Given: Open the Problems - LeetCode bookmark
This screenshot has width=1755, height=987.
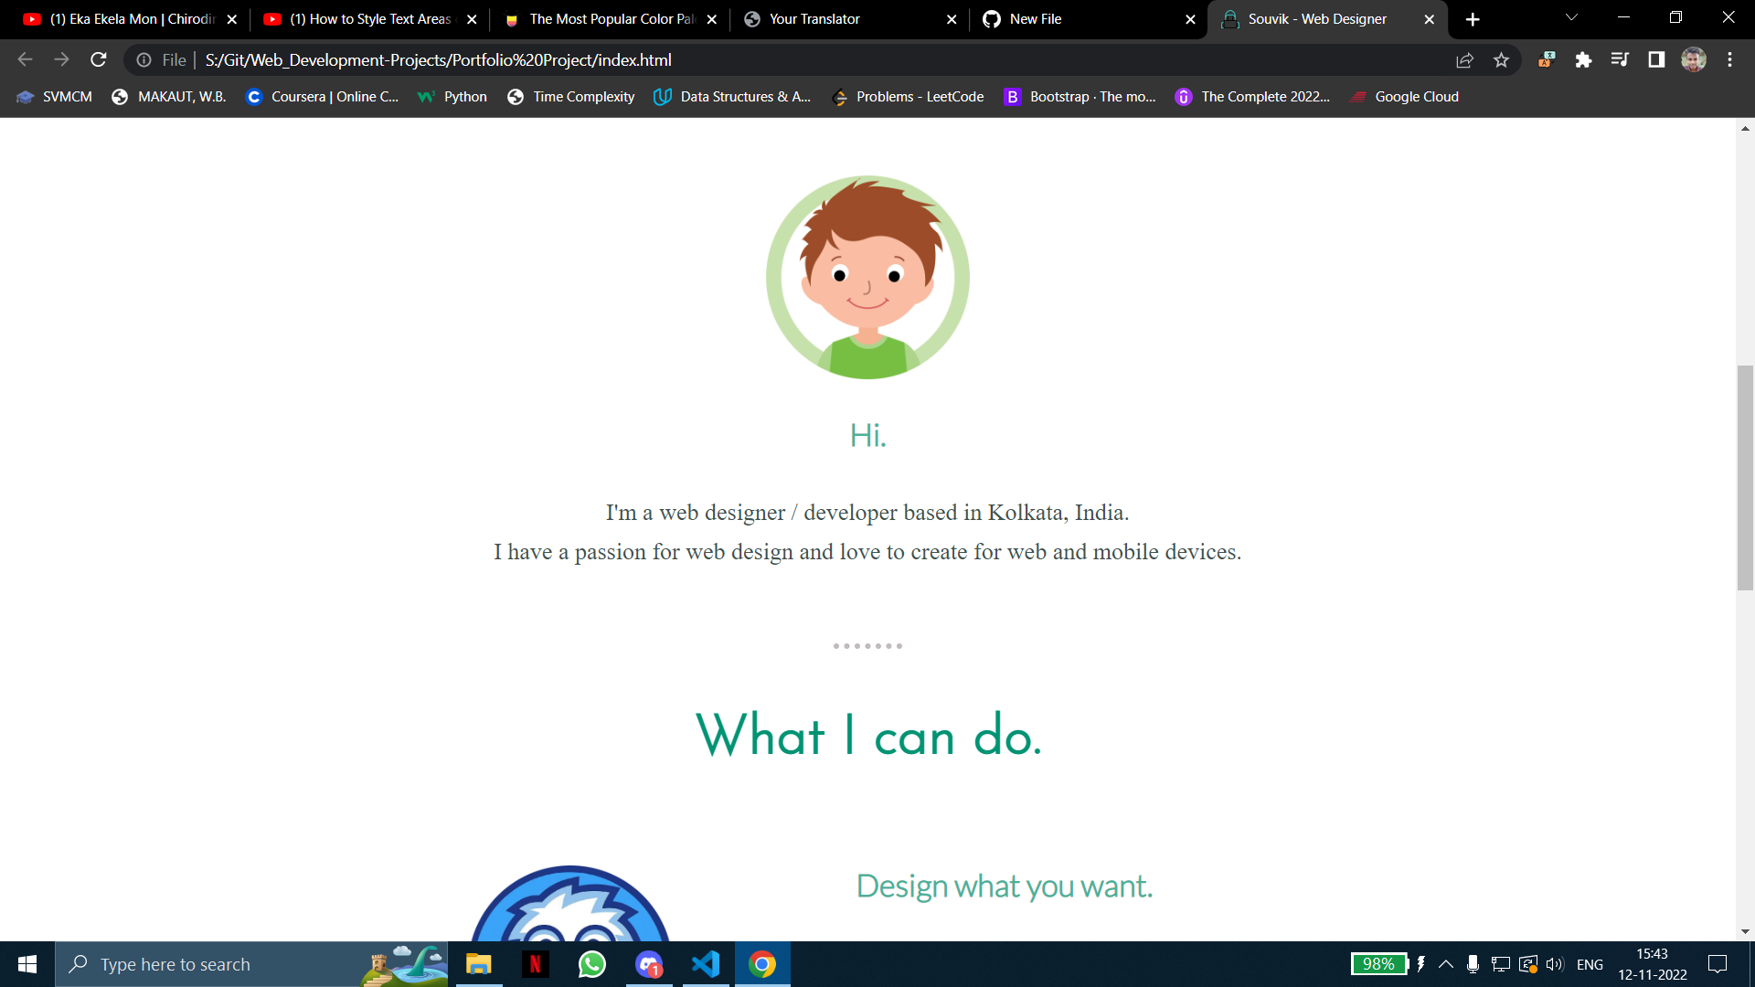Looking at the screenshot, I should tap(920, 96).
